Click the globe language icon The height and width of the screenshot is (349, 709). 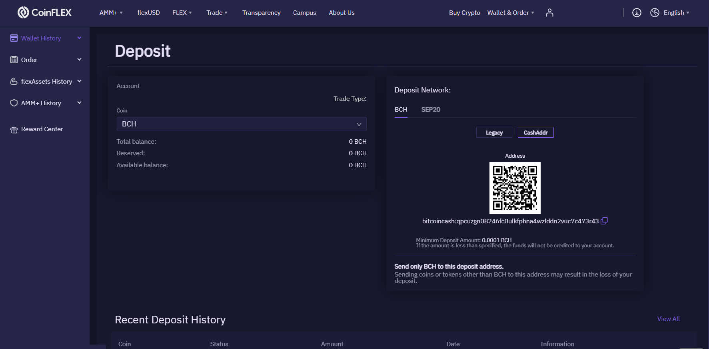click(x=655, y=13)
